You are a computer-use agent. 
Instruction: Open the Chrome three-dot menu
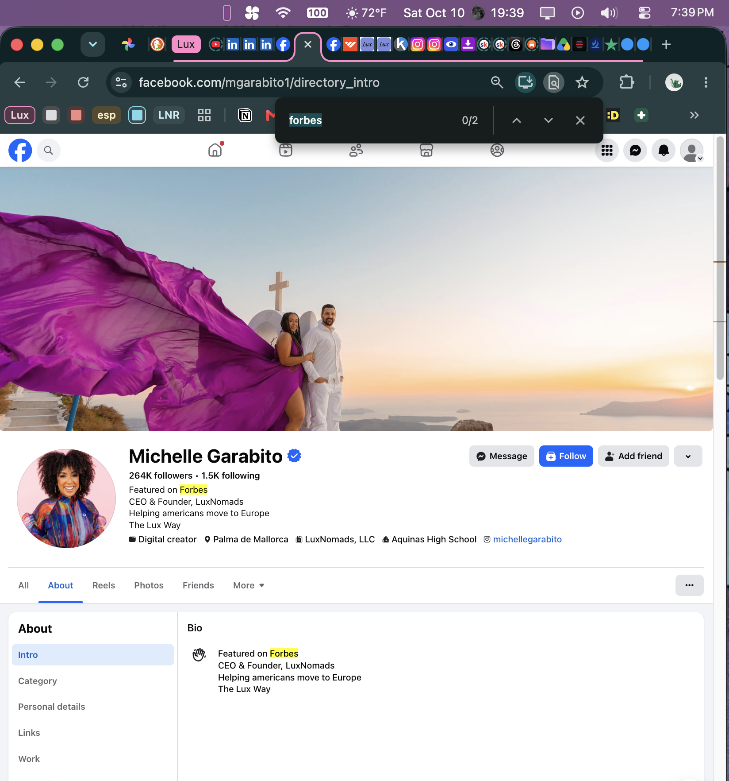tap(706, 82)
